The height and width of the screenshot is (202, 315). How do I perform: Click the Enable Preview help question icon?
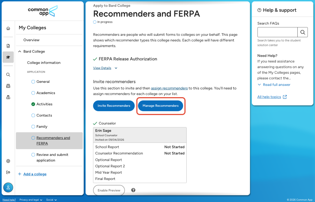133,190
